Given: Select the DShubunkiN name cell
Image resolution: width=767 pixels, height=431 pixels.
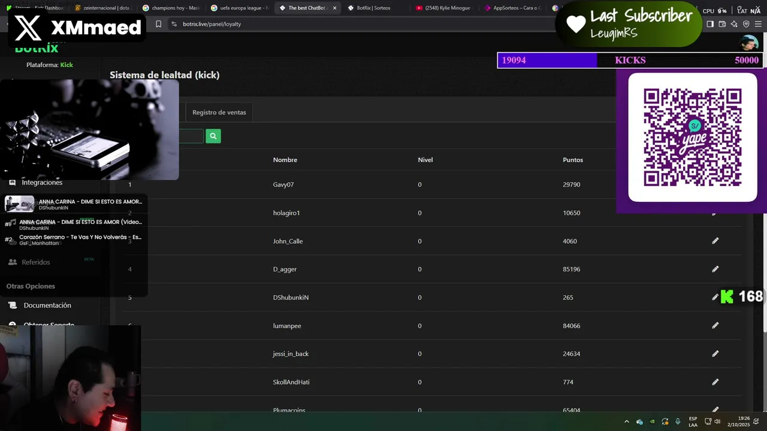Looking at the screenshot, I should coord(291,298).
